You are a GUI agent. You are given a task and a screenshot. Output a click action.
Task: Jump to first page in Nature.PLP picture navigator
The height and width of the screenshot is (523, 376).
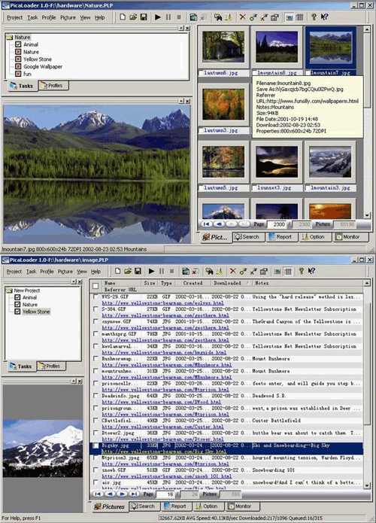point(206,224)
